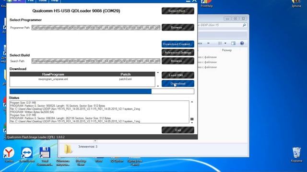Screen dimensions: 307x172
Task: Click the Search Path input field
Action: pos(96,61)
